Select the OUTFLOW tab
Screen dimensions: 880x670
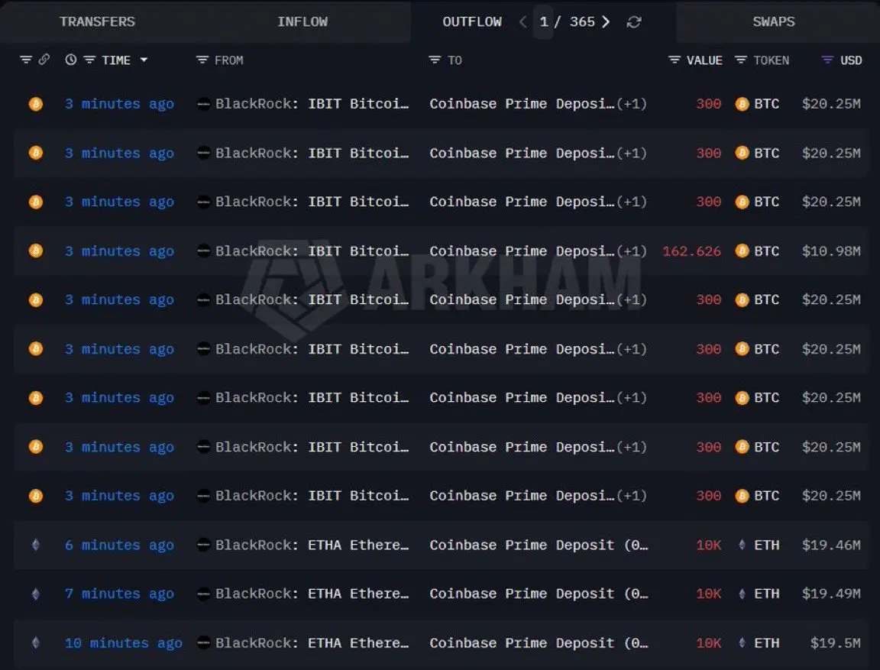click(x=472, y=22)
